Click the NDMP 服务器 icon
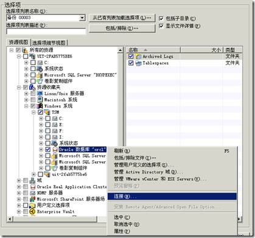The height and width of the screenshot is (238, 255). pyautogui.click(x=32, y=193)
